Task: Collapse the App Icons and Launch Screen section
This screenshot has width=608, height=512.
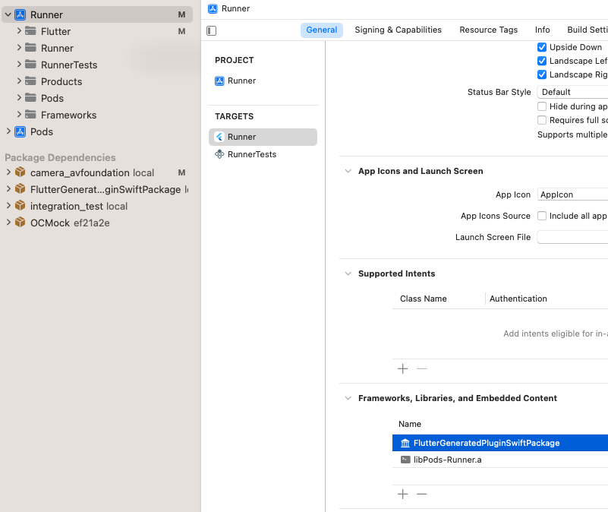Action: (x=348, y=171)
